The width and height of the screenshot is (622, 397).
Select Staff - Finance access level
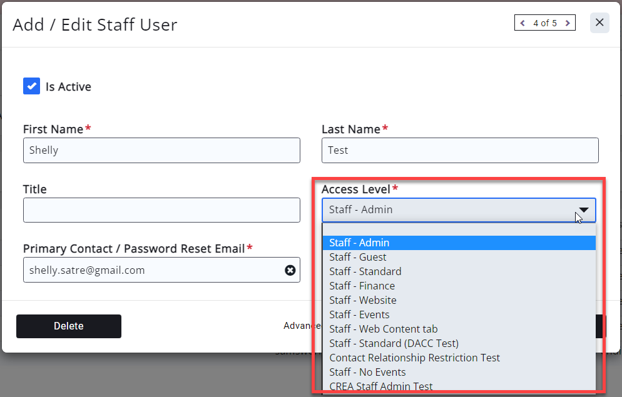tap(362, 286)
